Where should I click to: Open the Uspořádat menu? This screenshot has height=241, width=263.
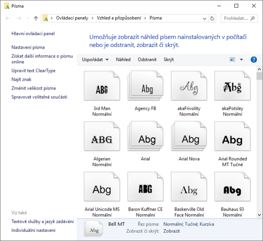(x=95, y=59)
